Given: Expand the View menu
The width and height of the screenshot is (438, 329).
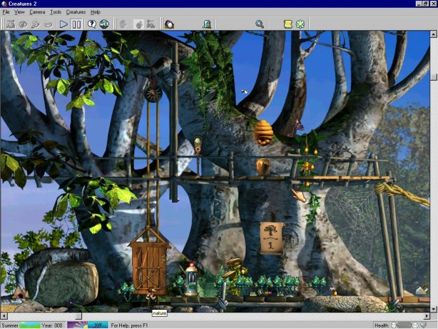Looking at the screenshot, I should (x=19, y=12).
